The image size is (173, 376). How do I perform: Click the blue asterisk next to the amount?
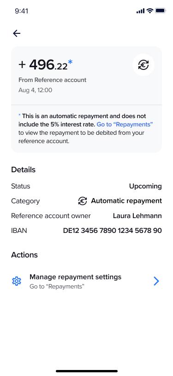70,63
